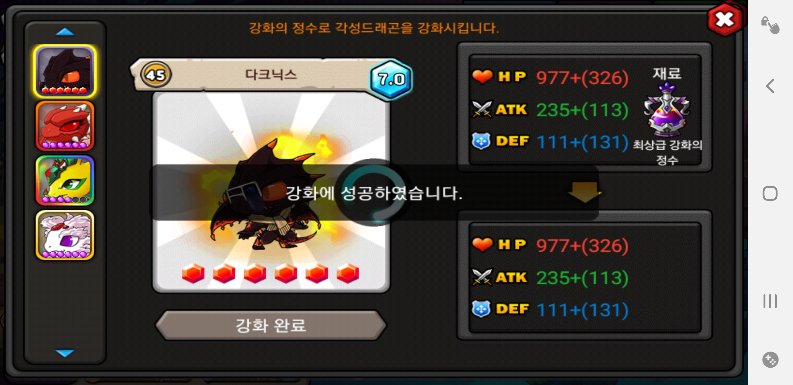Select the white fluffy purple-eyed dragon
This screenshot has height=385, width=793.
tap(65, 235)
